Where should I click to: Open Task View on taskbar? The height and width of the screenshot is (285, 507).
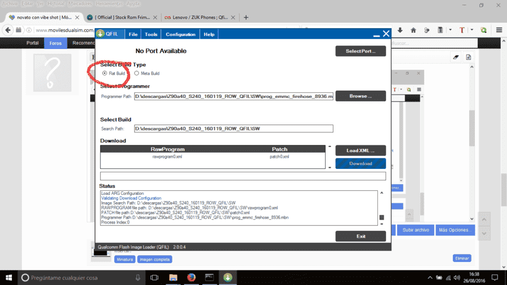154,278
